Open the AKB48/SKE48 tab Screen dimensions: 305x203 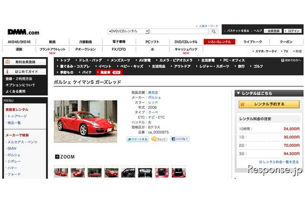(x=19, y=42)
